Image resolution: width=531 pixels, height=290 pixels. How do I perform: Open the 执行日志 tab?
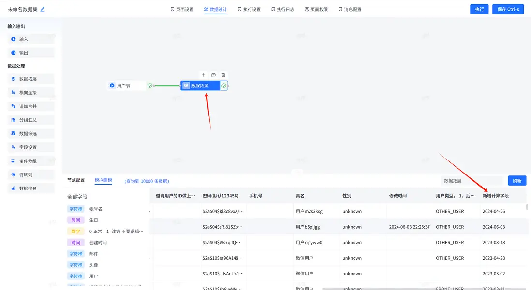283,9
